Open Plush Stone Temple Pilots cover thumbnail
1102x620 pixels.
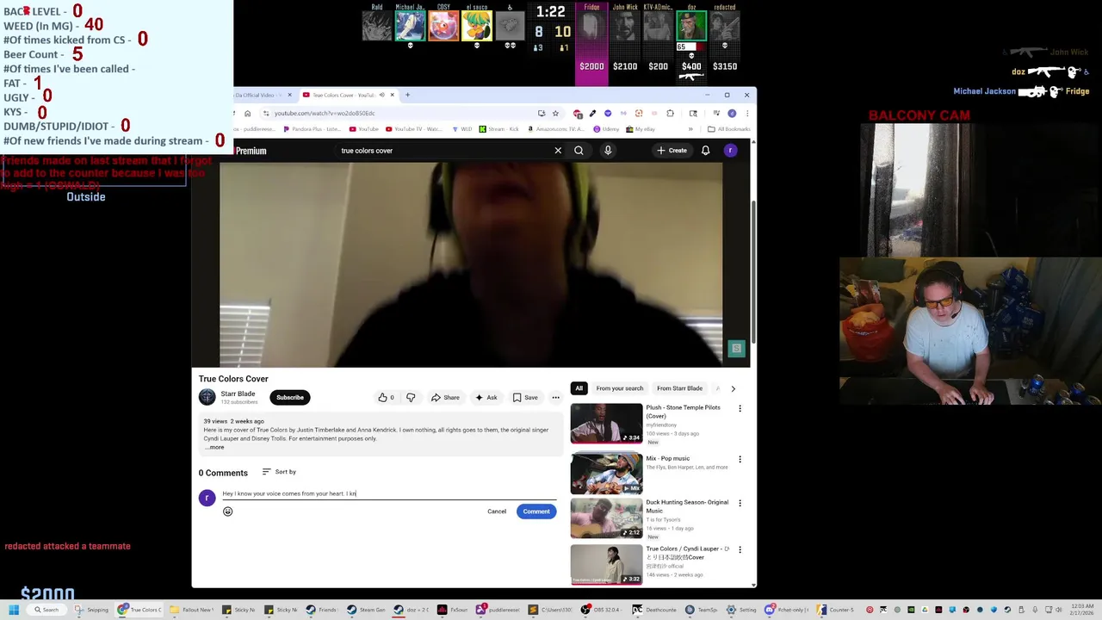606,423
